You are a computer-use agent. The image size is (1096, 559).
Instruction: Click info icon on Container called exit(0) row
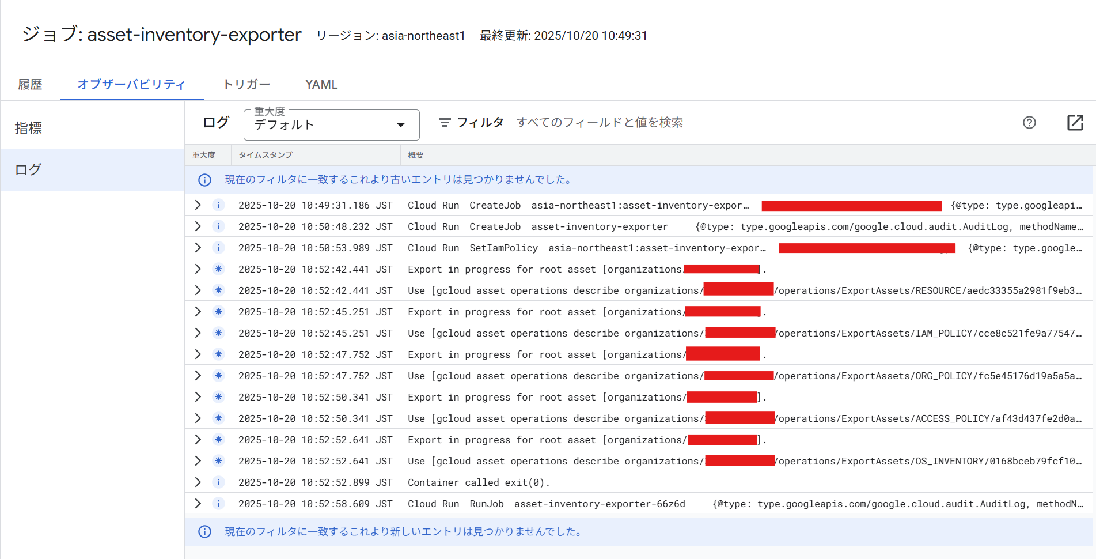(218, 482)
